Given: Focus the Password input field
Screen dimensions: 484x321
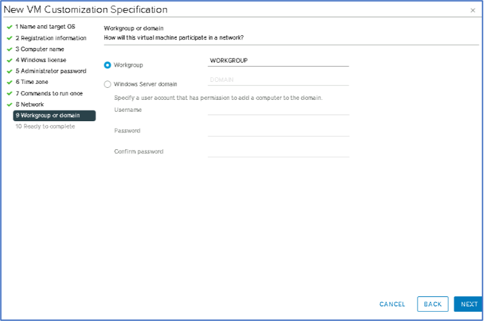Looking at the screenshot, I should click(278, 131).
